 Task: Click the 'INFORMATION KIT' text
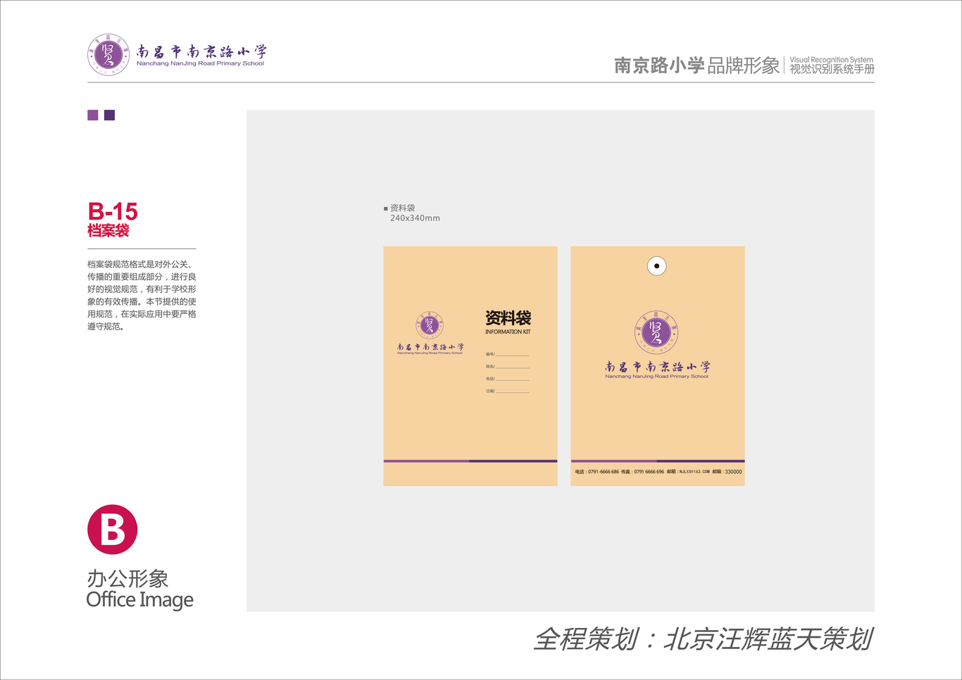(508, 332)
